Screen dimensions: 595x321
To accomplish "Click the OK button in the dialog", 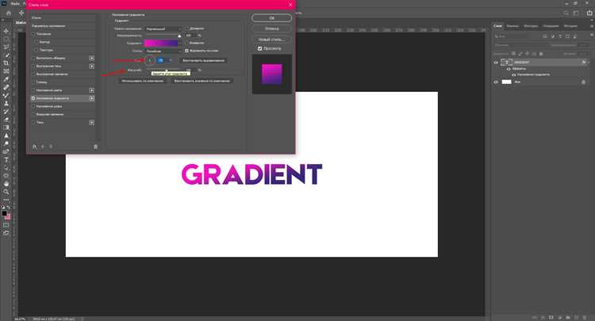I will click(x=271, y=17).
